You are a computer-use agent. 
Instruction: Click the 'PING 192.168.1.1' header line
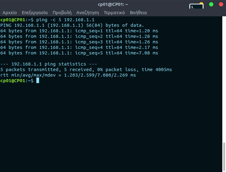[72, 25]
